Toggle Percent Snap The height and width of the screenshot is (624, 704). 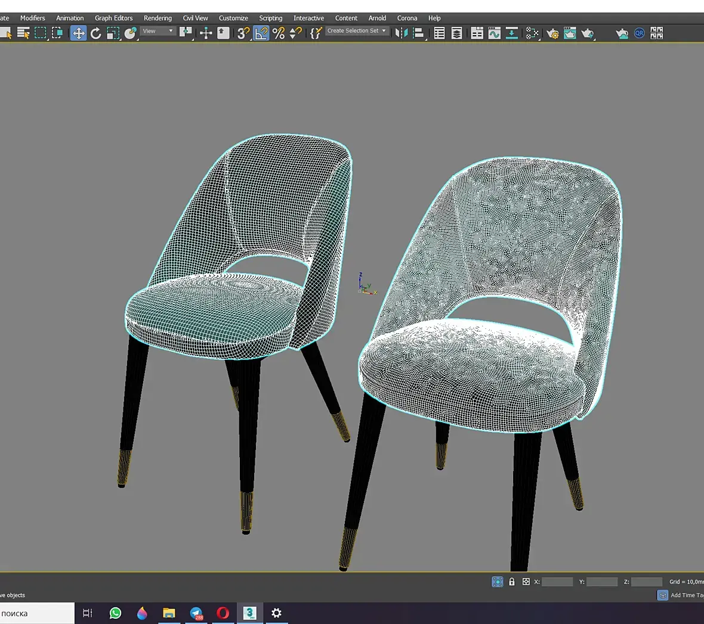click(279, 33)
